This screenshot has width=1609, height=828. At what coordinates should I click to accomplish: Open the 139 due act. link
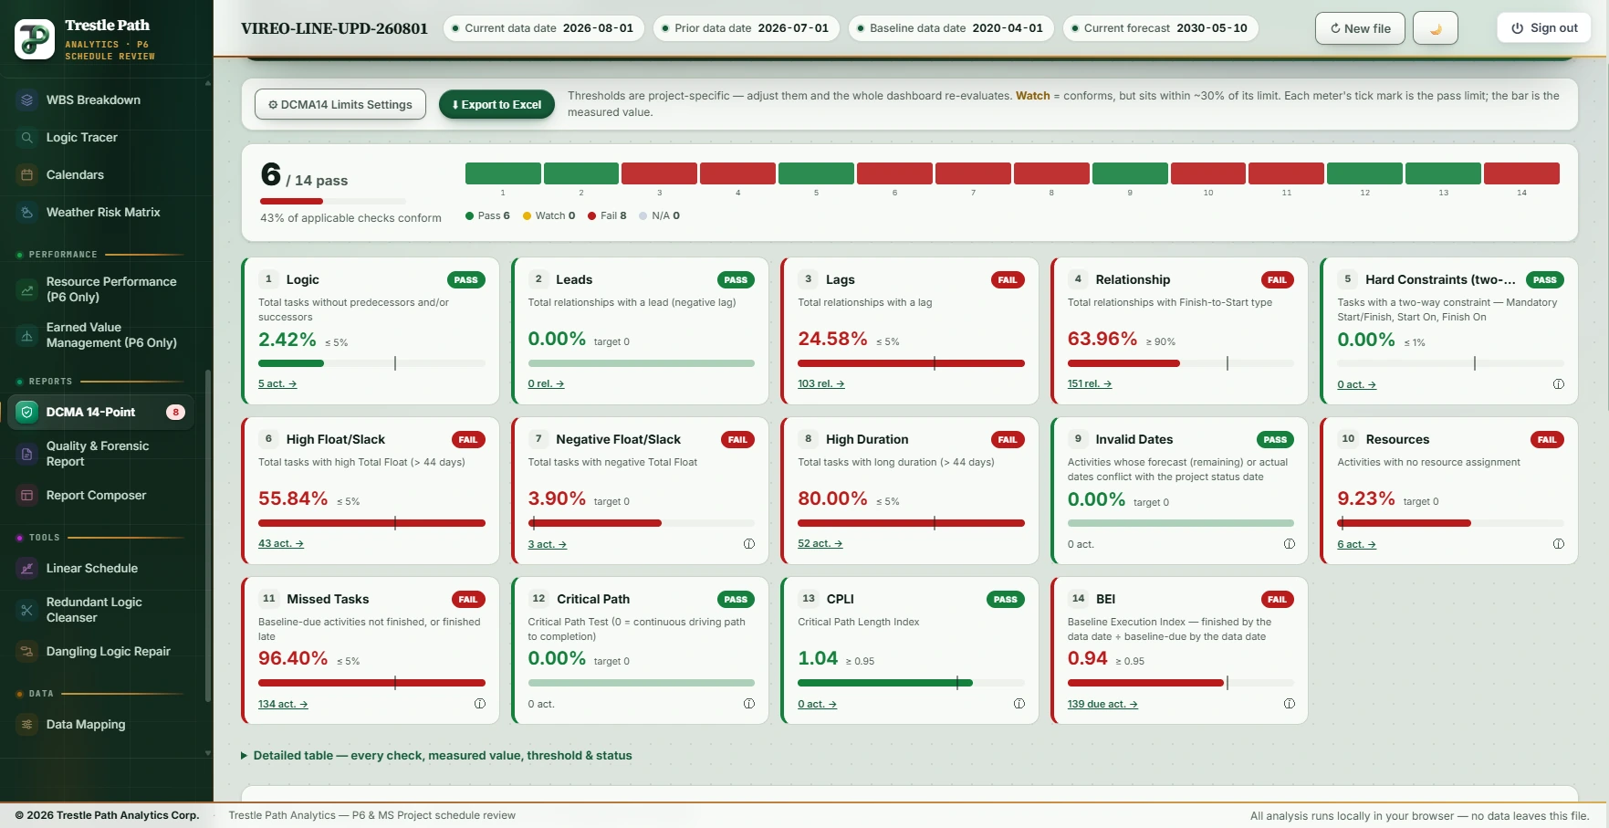pos(1102,705)
